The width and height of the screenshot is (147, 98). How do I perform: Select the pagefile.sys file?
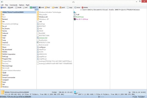(x=43, y=57)
